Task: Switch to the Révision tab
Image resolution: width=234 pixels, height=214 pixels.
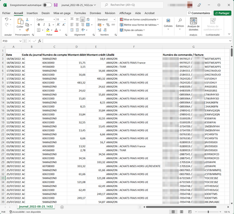Action: (110, 13)
